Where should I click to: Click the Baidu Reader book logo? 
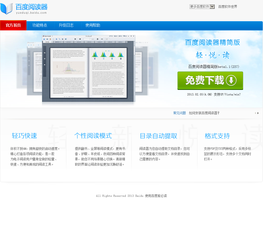tap(7, 9)
